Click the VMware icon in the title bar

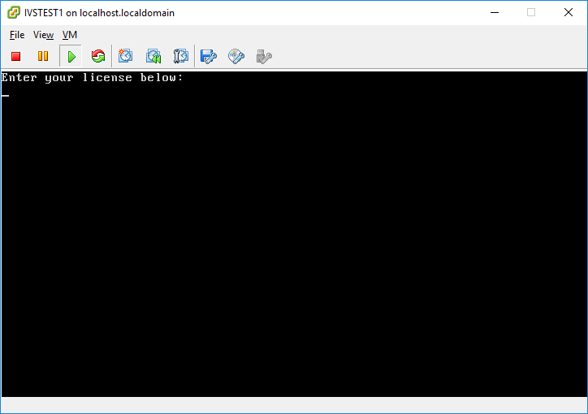(14, 13)
